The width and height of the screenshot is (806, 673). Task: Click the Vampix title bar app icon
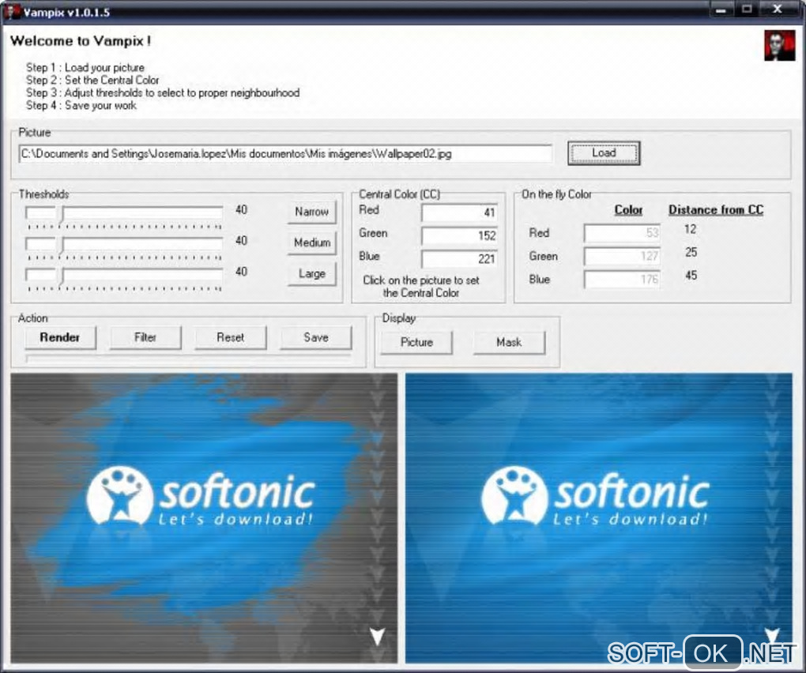click(x=11, y=12)
